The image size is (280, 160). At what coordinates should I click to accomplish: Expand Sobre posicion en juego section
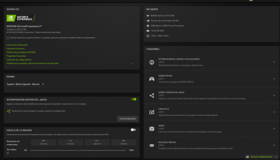click(x=274, y=96)
